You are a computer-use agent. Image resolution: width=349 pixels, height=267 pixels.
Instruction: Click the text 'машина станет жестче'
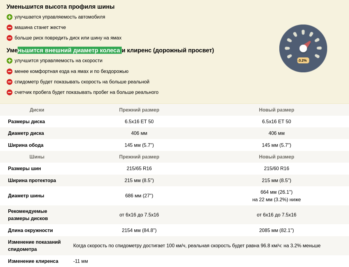click(40, 28)
